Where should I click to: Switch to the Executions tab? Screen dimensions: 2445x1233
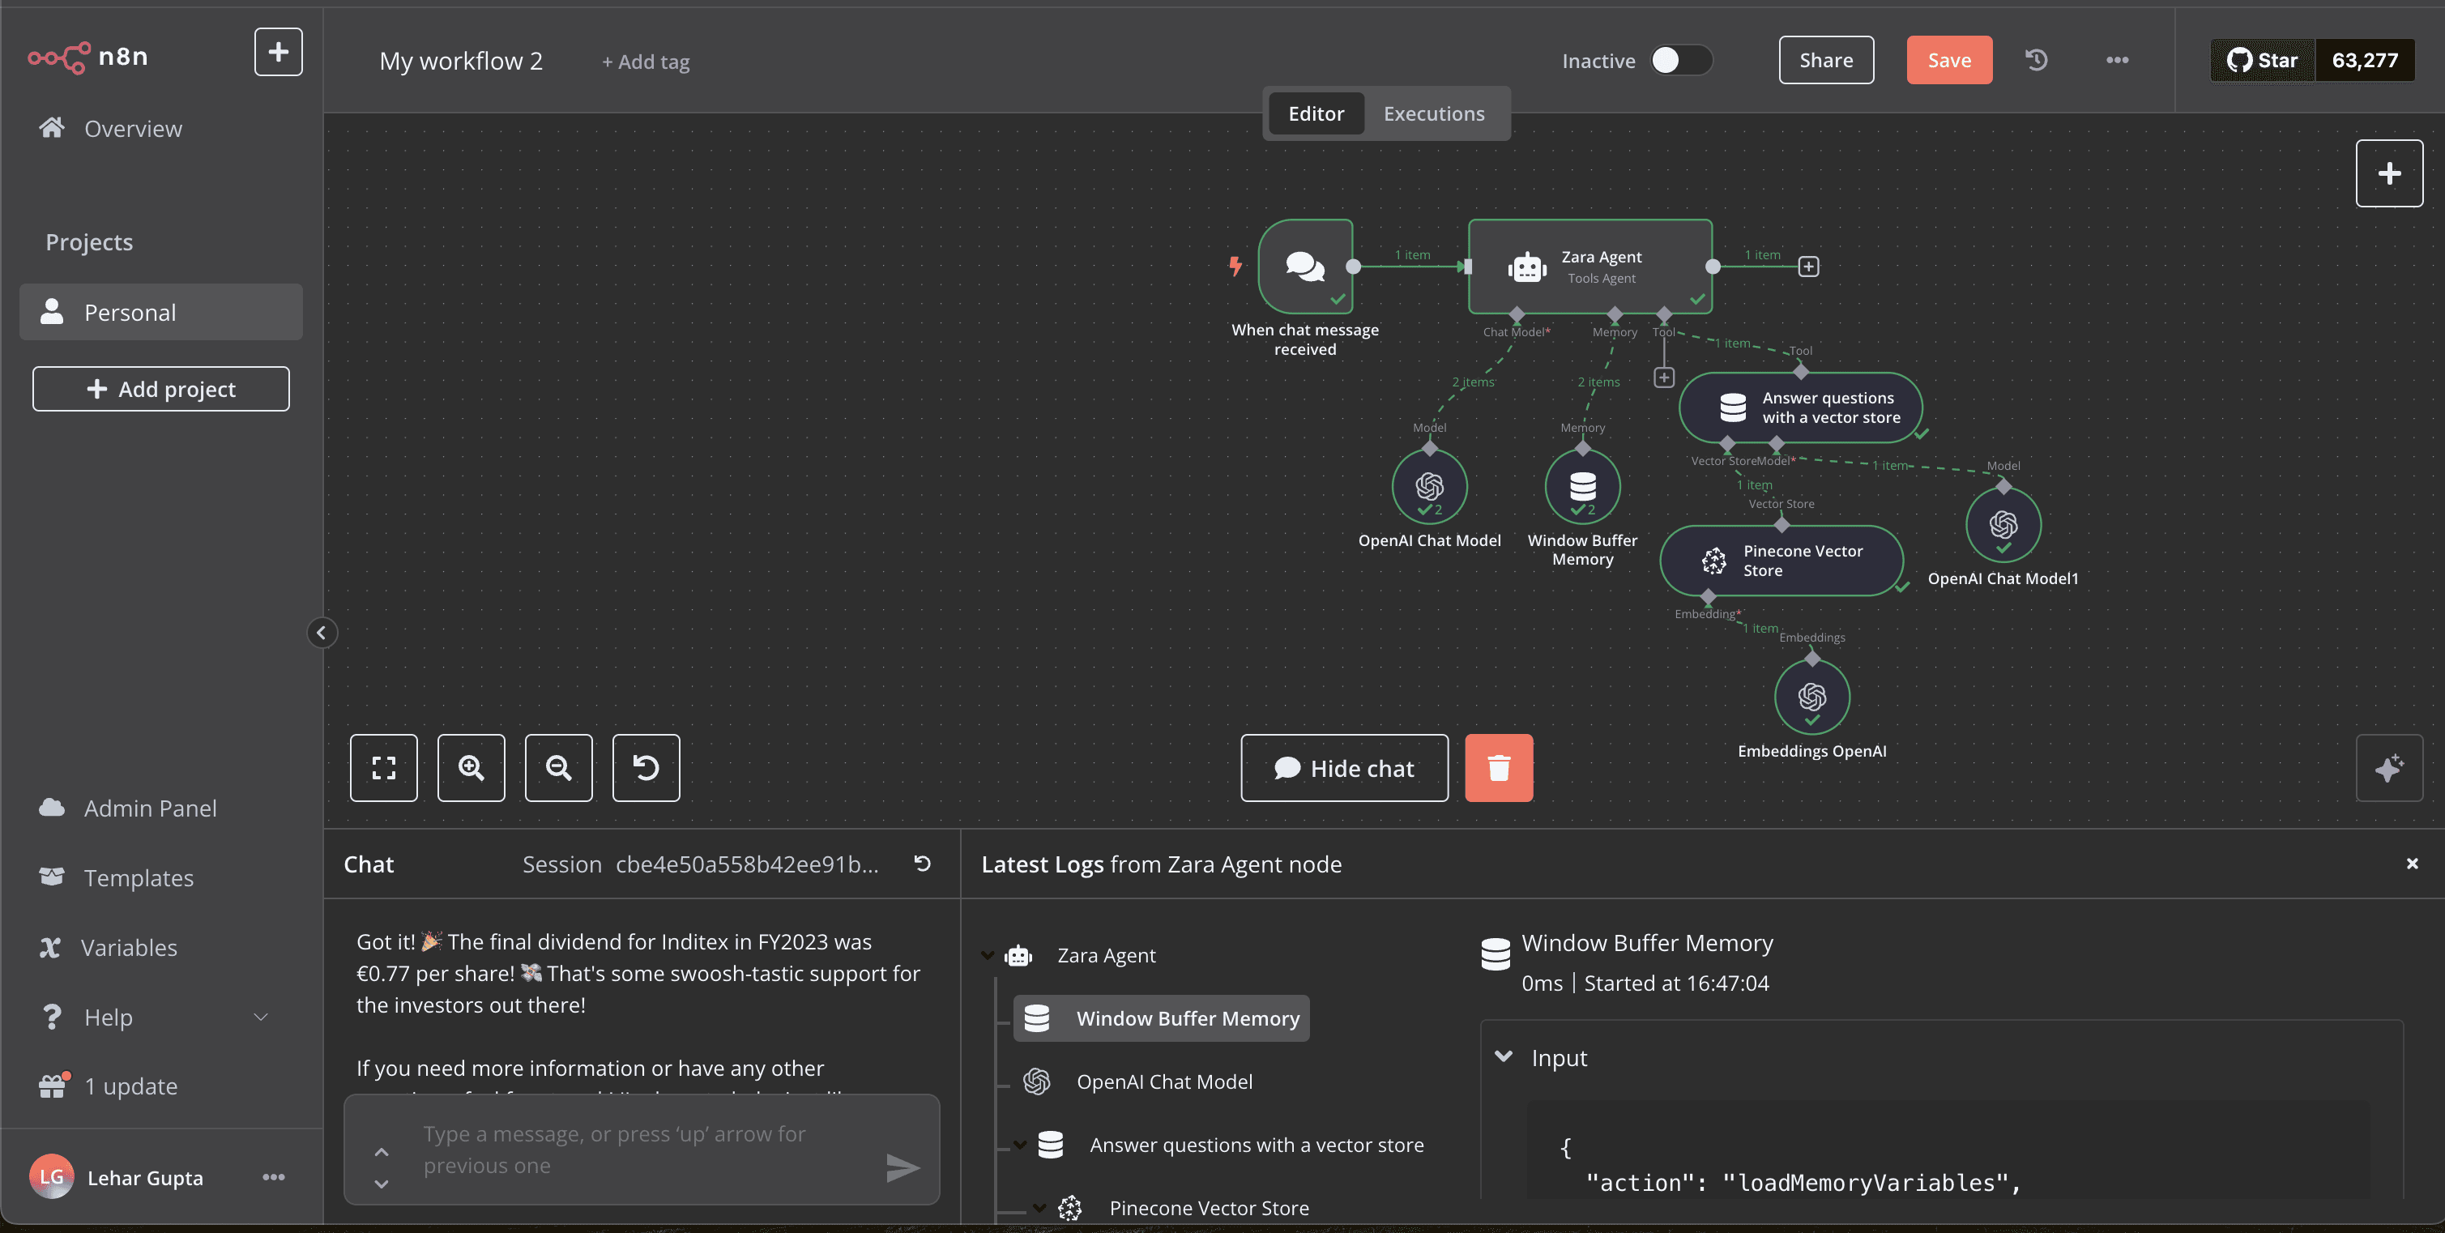point(1434,114)
